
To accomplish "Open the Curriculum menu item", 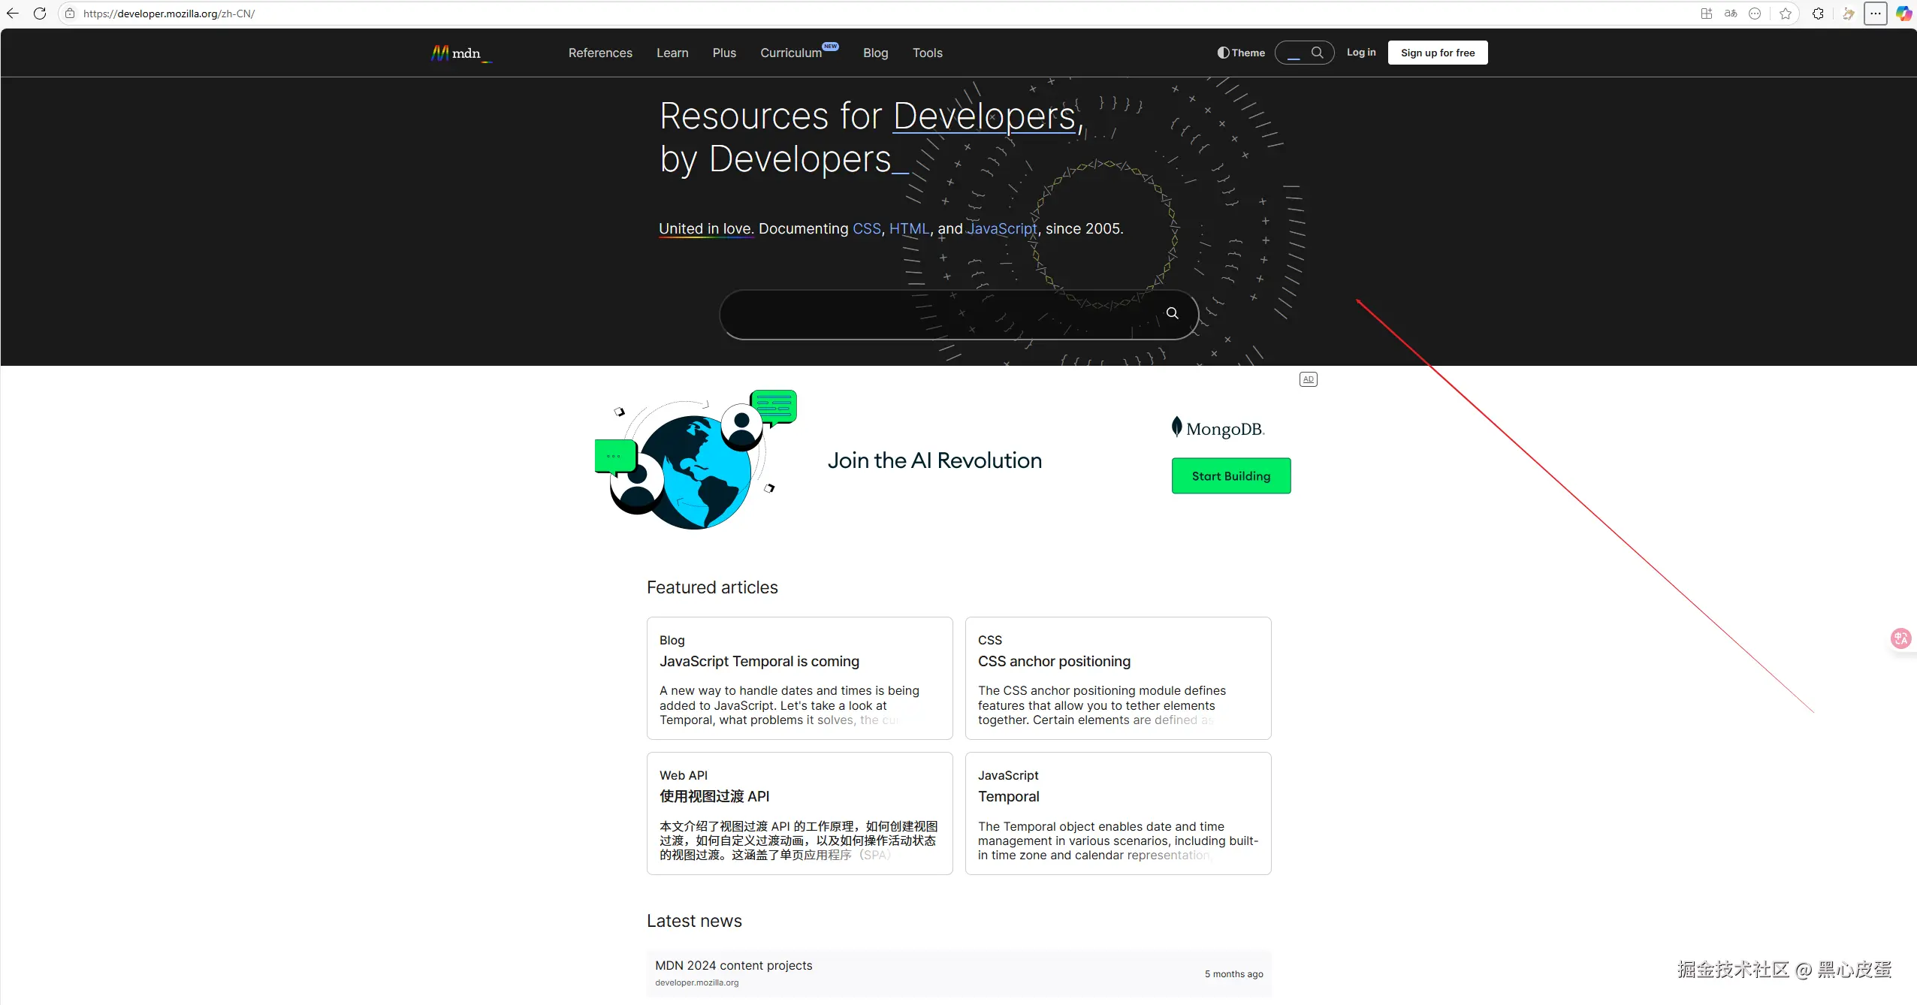I will pyautogui.click(x=791, y=53).
